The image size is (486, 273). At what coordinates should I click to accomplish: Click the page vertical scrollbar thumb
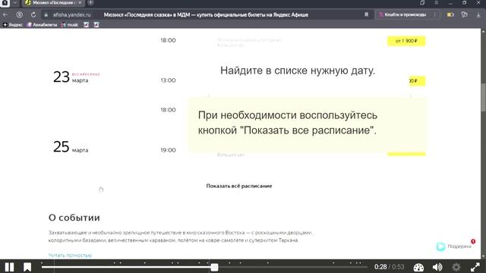[x=483, y=97]
